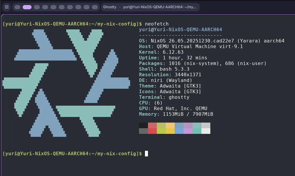Switch to the third workspace indicator
295x176 pixels.
[x=37, y=7]
